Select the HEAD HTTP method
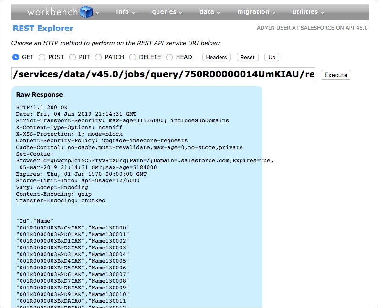Screen dimensions: 378x308 169,57
